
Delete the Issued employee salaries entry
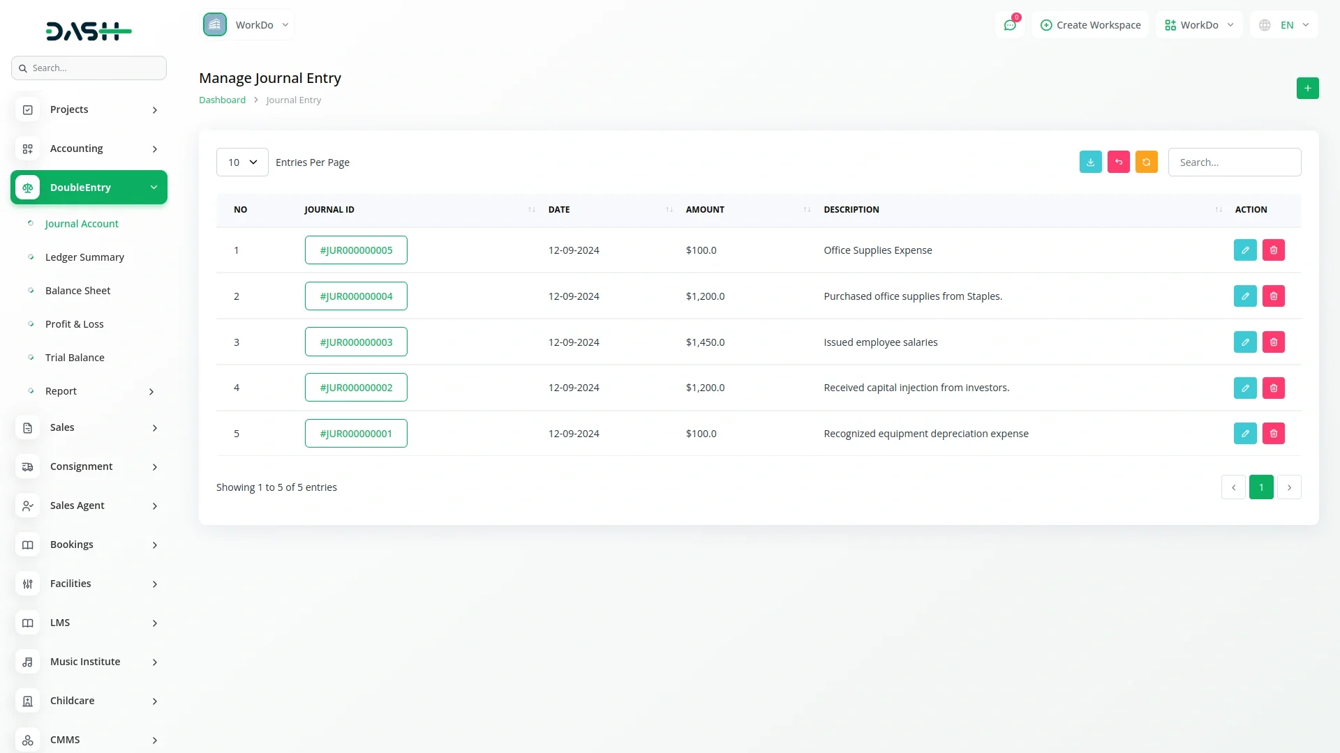[1273, 342]
